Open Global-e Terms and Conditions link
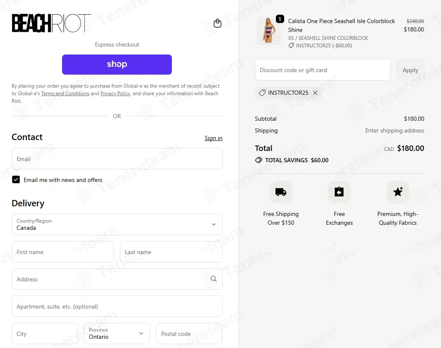 coord(65,93)
